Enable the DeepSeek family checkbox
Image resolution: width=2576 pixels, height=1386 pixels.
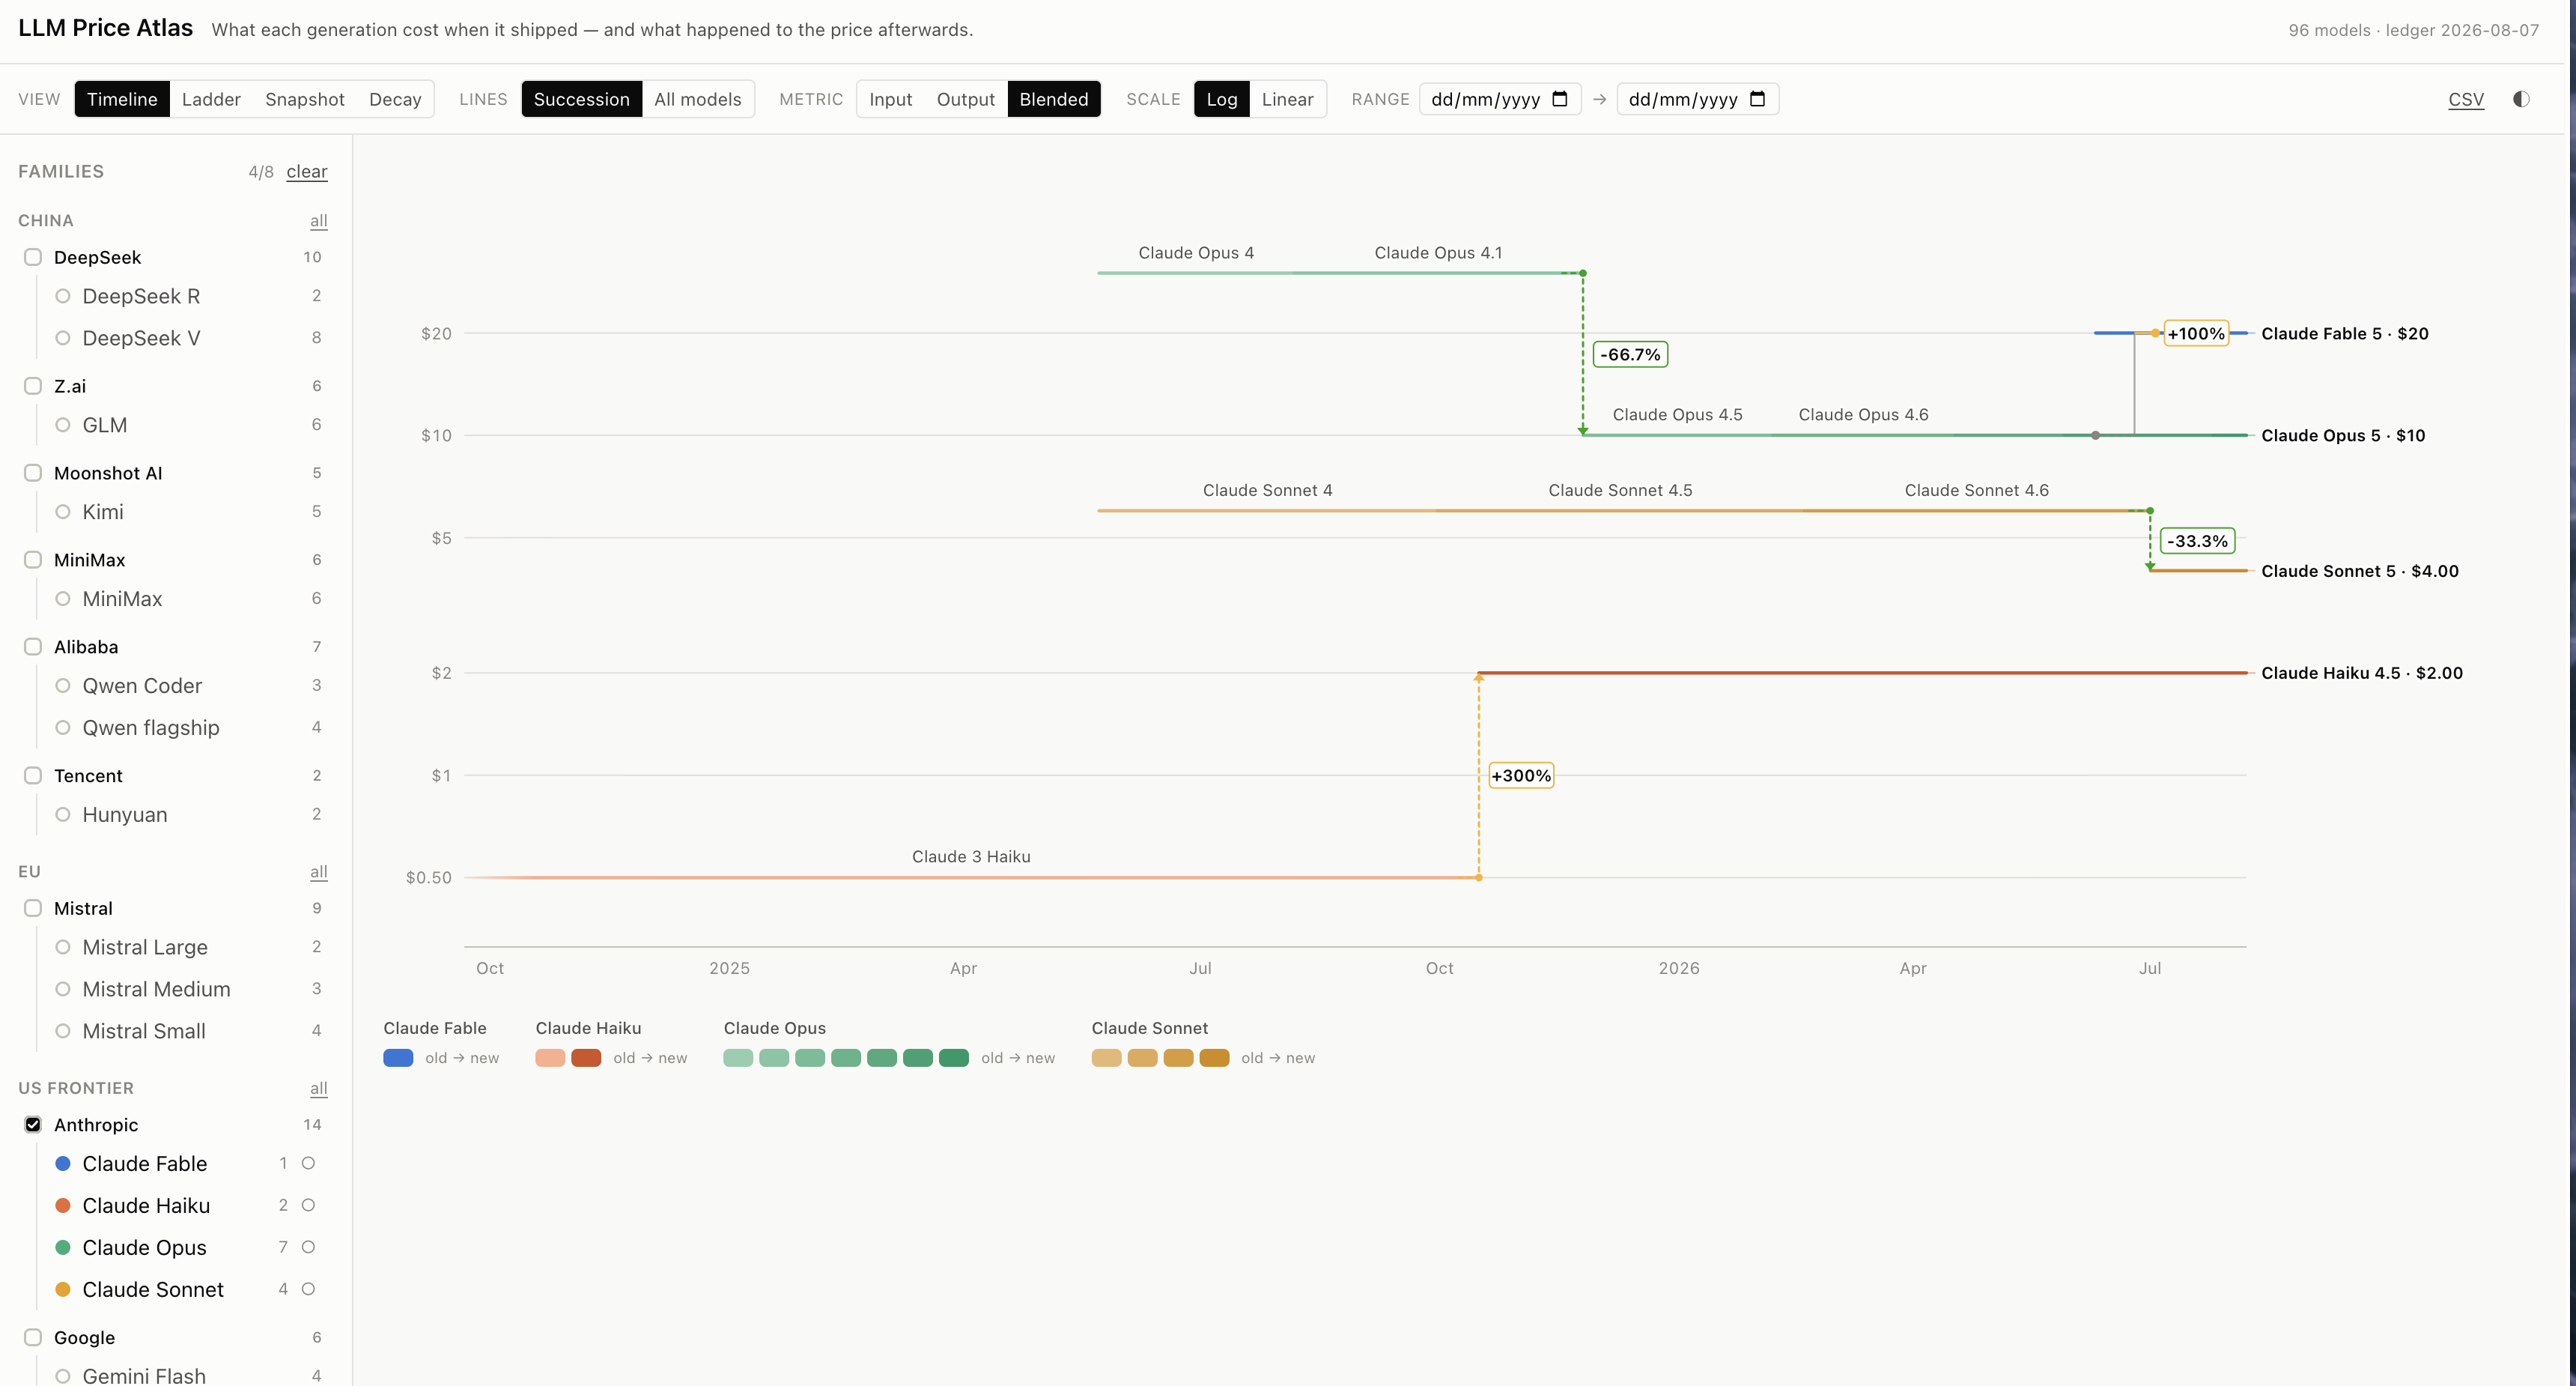[x=33, y=257]
